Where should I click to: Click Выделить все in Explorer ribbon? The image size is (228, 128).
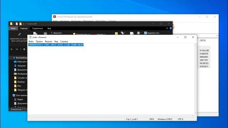152,33
